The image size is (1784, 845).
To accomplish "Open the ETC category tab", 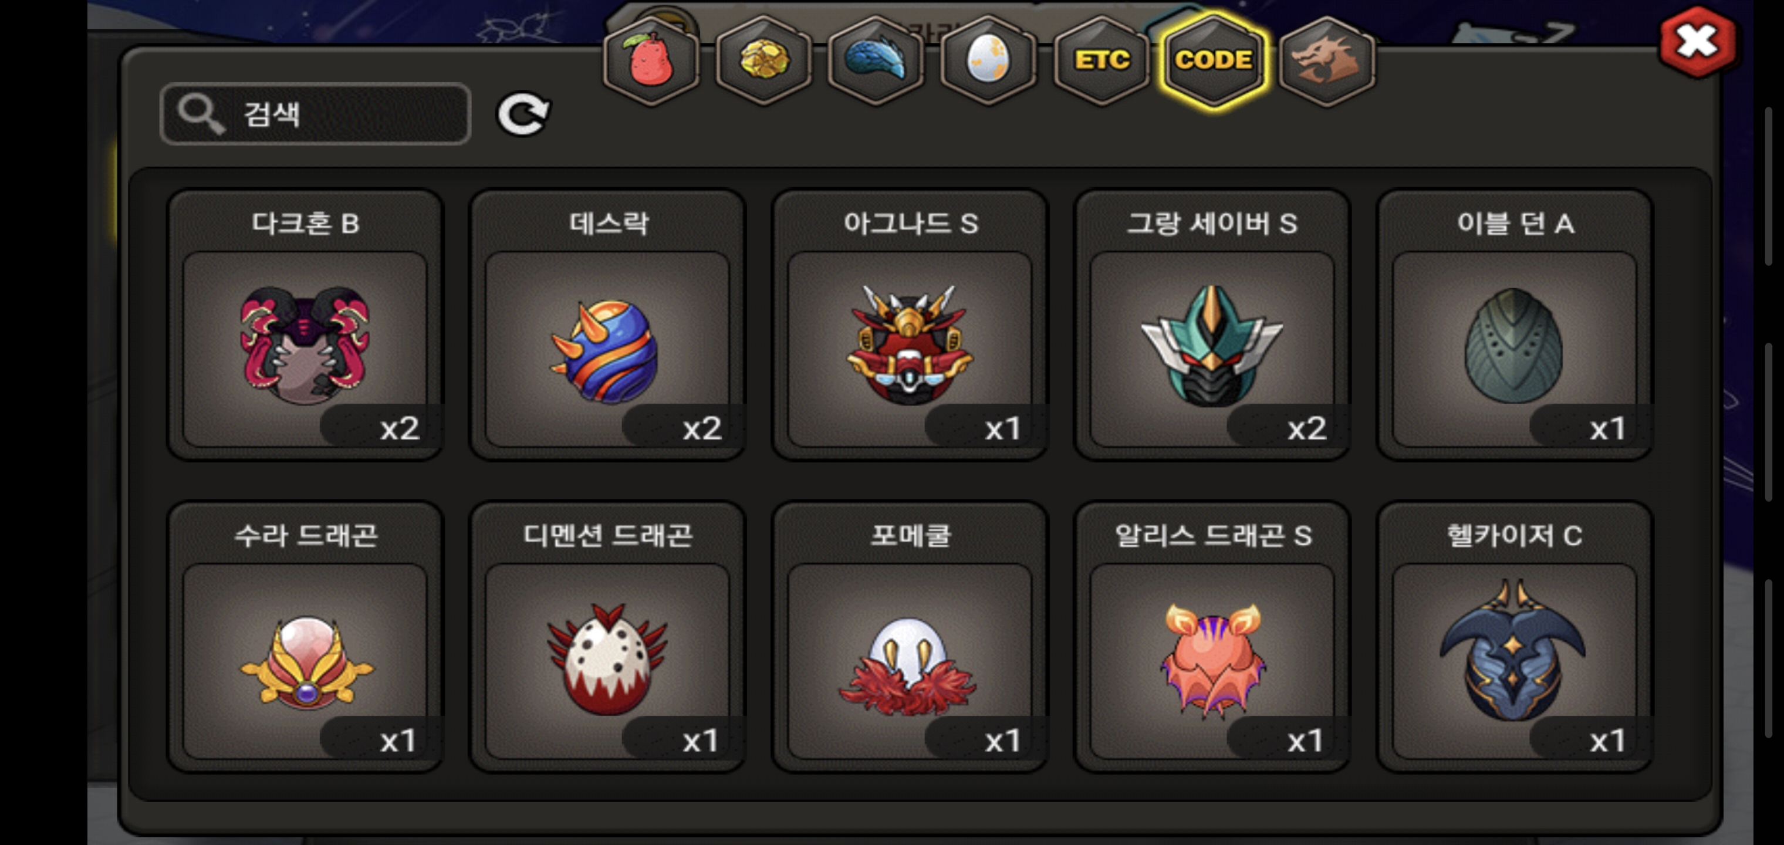I will (x=1101, y=61).
